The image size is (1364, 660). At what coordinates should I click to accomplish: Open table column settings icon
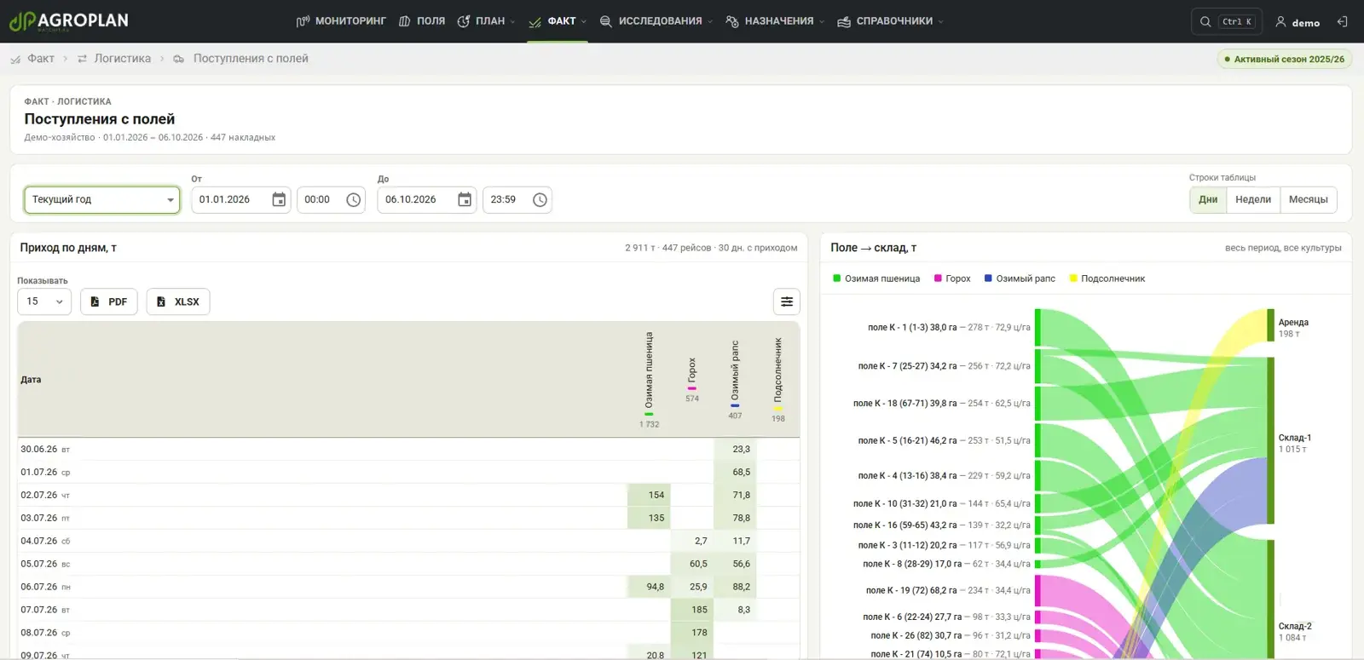click(x=787, y=301)
